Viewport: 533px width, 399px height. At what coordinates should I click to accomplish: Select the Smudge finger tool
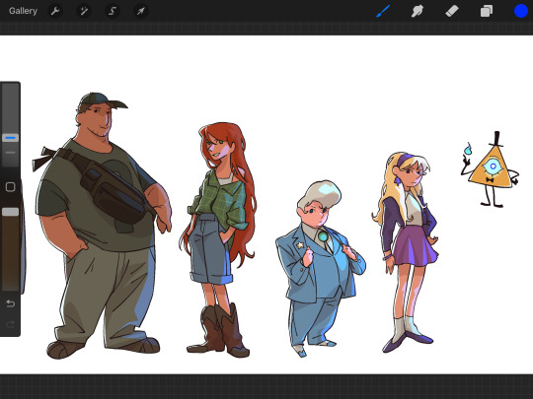[418, 11]
